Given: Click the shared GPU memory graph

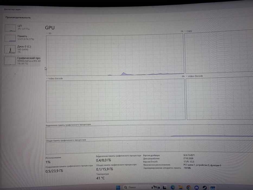Looking at the screenshot, I should (149, 147).
